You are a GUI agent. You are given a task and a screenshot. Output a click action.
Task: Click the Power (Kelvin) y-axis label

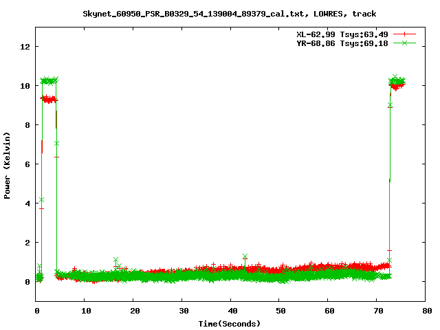(8, 164)
